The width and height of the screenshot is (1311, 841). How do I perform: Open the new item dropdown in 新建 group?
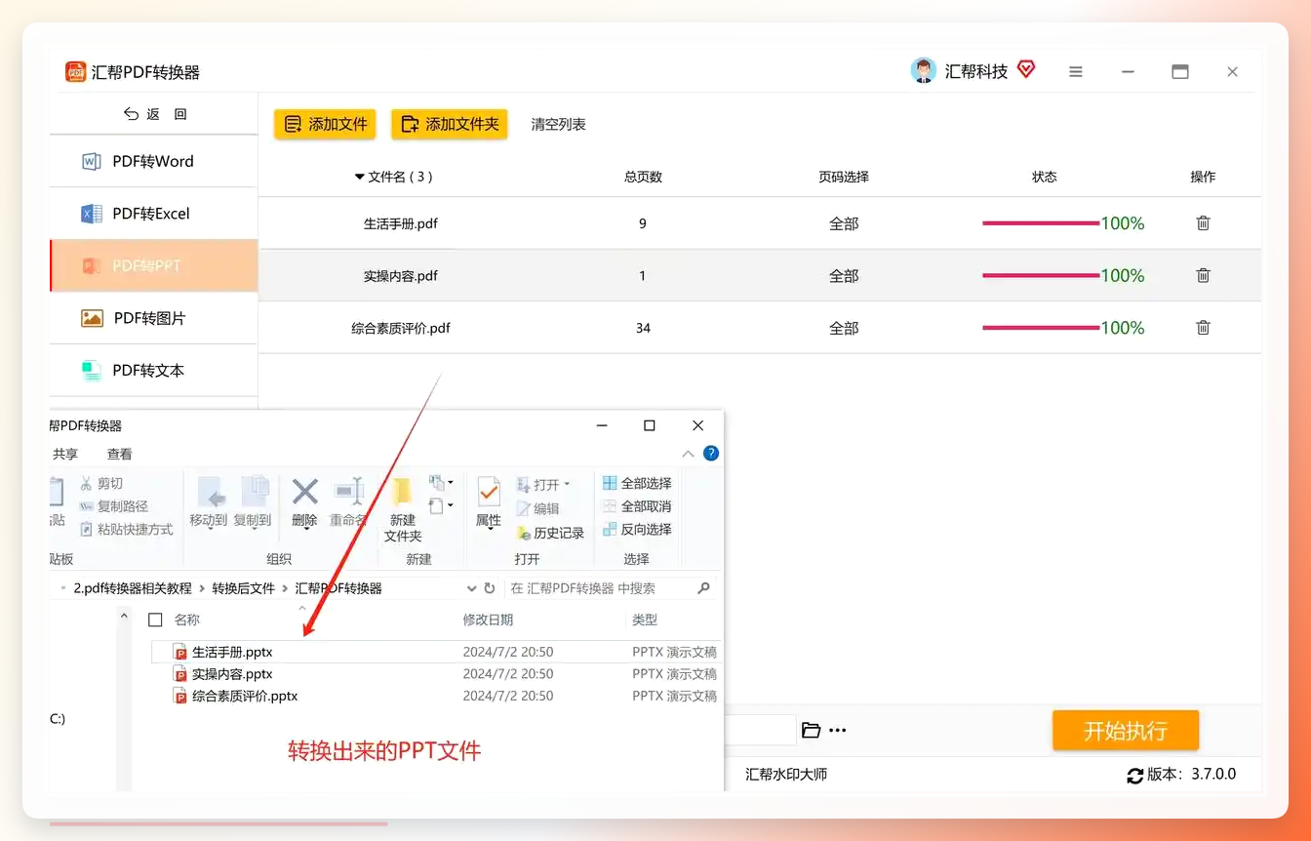(441, 482)
